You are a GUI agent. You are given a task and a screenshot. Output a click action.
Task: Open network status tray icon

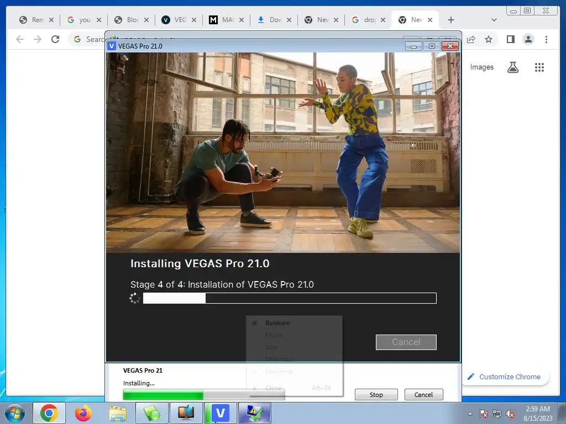pos(497,414)
